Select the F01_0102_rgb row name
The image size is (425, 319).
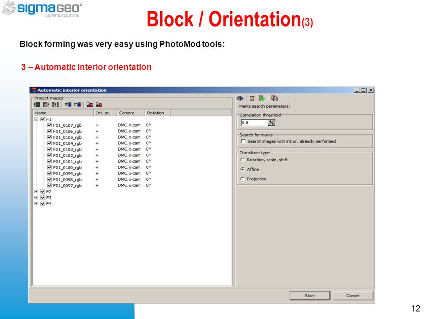[x=67, y=156]
